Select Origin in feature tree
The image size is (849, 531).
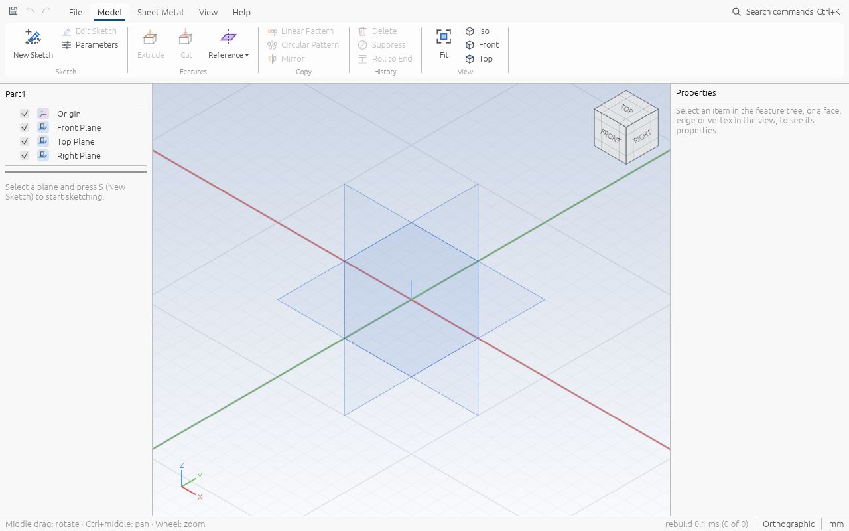(69, 114)
